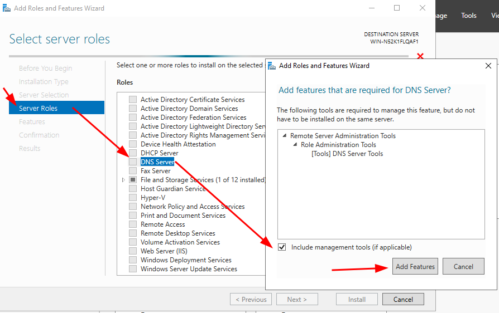Enable the Hyper-V role checkbox
Viewport: 499px width, 313px height.
(x=133, y=198)
